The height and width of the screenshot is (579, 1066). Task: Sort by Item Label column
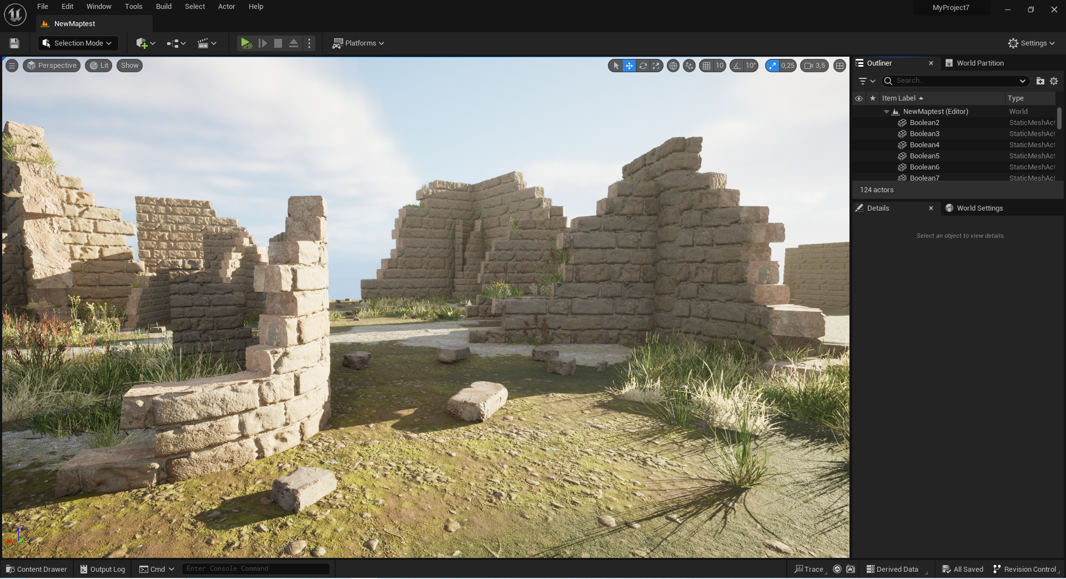click(942, 98)
